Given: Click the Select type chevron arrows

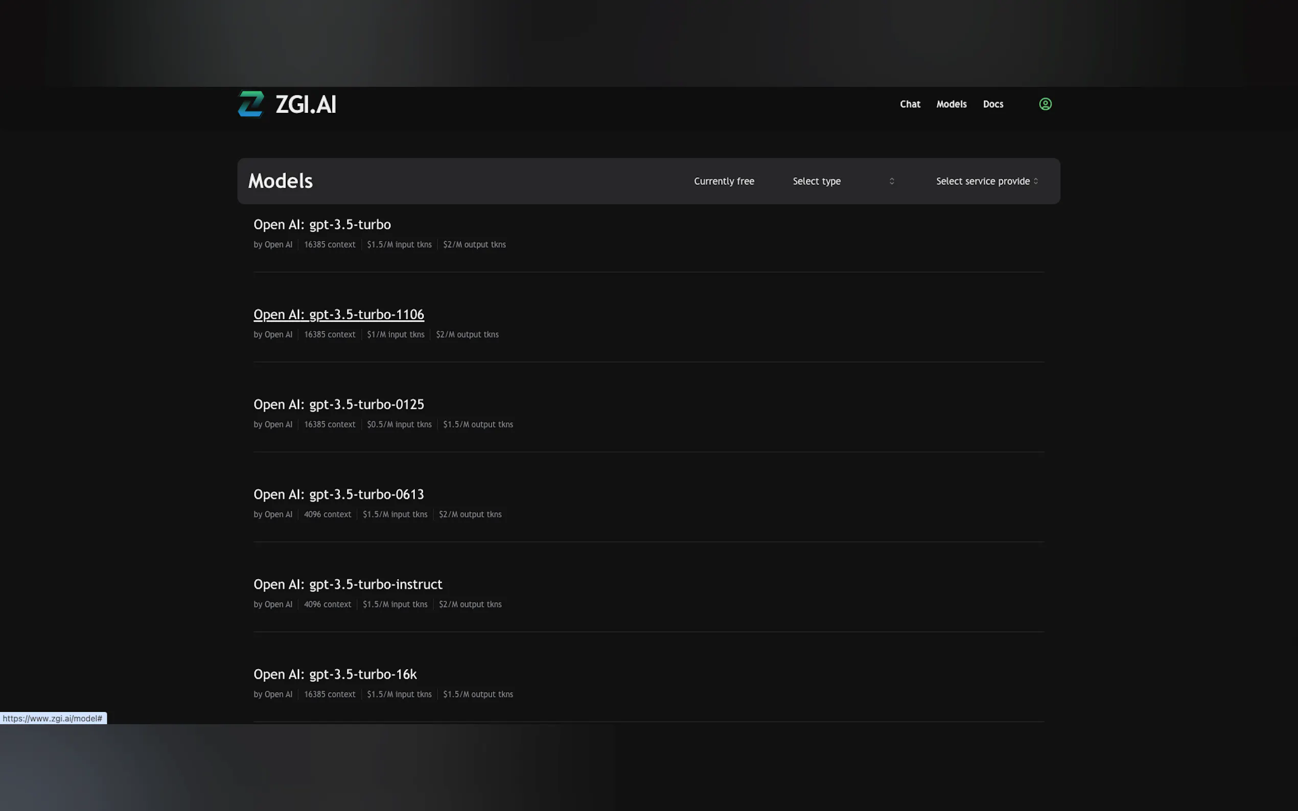Looking at the screenshot, I should point(891,181).
